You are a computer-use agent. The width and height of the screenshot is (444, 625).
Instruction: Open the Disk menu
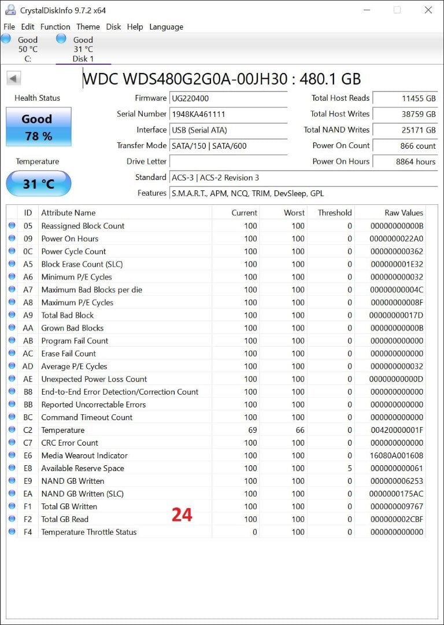[113, 27]
